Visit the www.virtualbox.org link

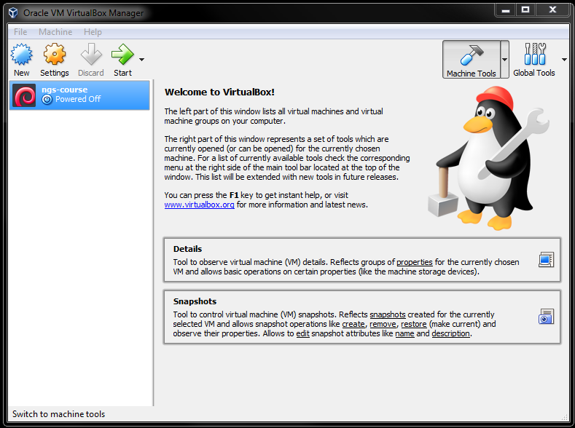click(199, 205)
